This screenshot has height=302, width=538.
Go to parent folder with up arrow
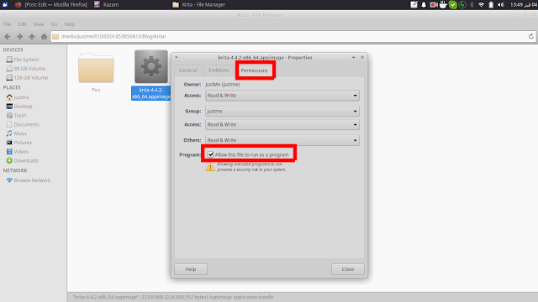pyautogui.click(x=32, y=36)
